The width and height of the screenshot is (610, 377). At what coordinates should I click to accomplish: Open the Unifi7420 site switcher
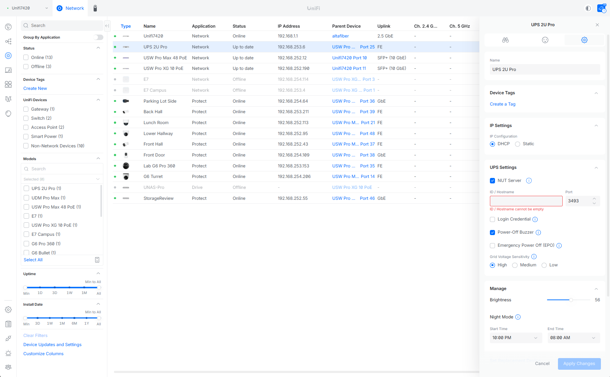[x=27, y=8]
